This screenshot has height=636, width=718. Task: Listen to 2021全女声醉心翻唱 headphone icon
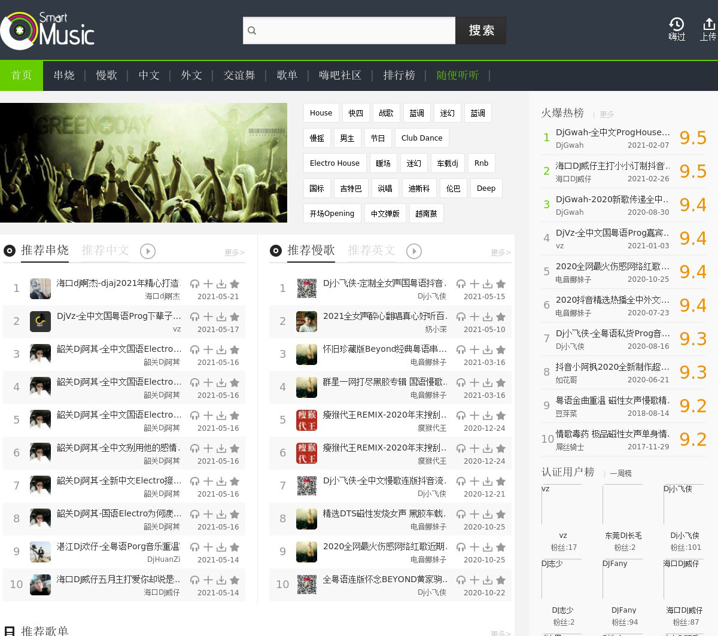pos(461,317)
